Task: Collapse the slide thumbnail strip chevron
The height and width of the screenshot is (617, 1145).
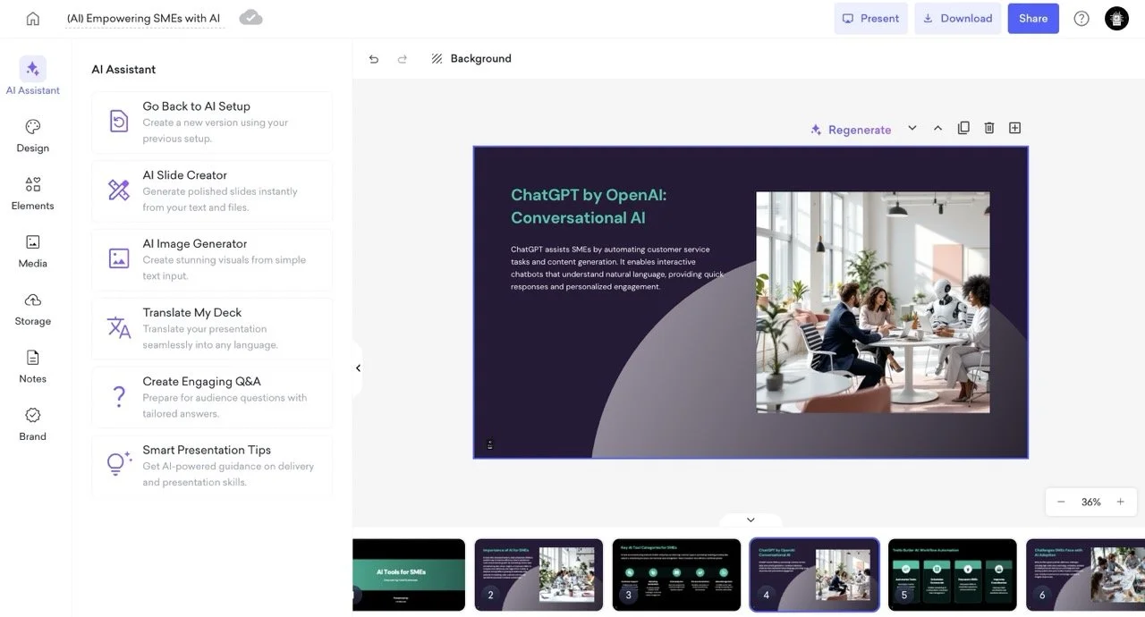Action: click(x=751, y=520)
